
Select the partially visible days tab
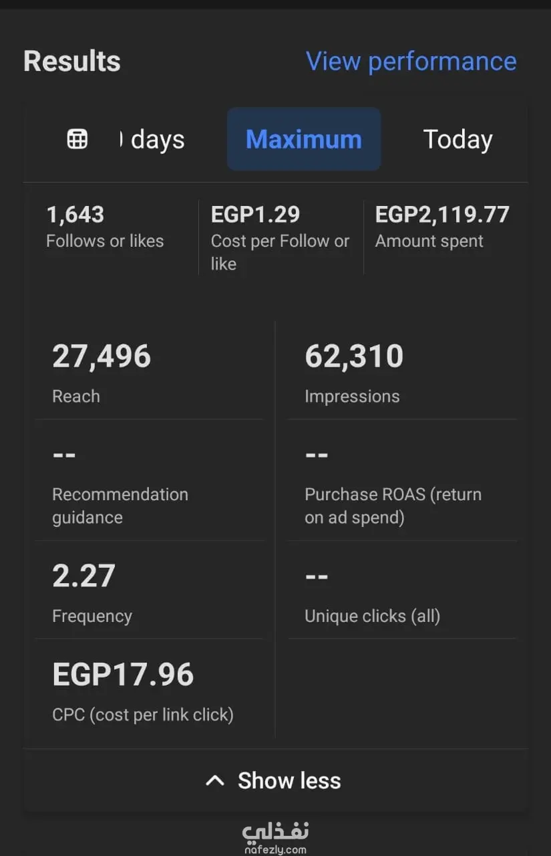[x=153, y=140]
